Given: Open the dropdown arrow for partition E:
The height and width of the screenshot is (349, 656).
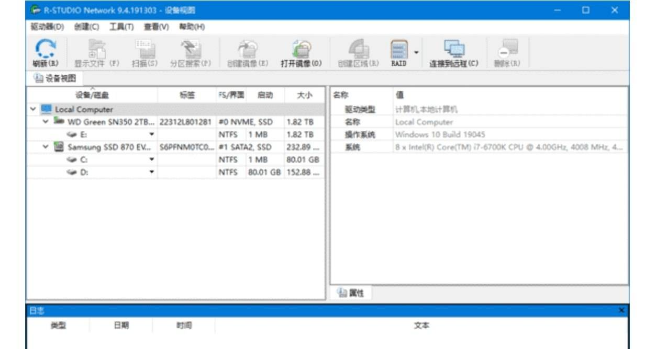Looking at the screenshot, I should [151, 135].
